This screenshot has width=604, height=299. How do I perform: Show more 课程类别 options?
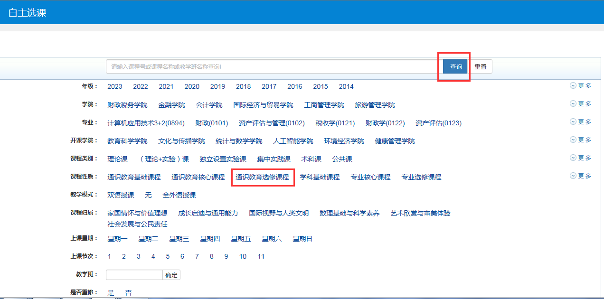580,158
